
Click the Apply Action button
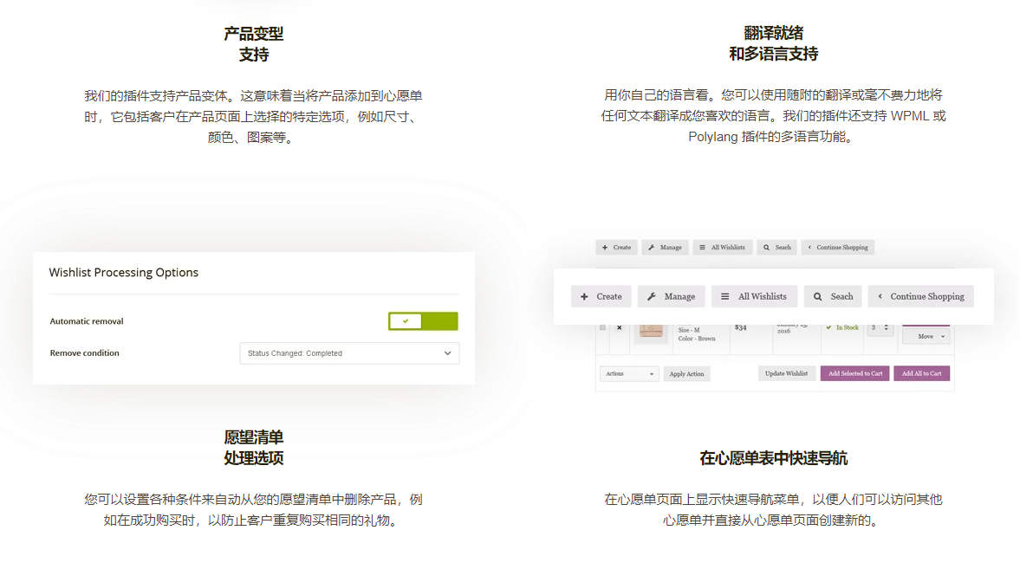(x=686, y=374)
